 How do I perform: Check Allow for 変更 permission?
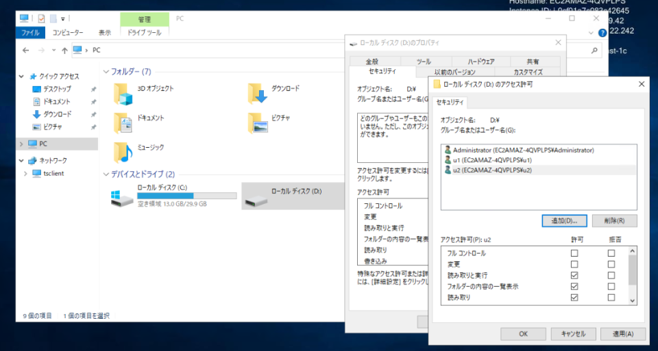coord(574,264)
